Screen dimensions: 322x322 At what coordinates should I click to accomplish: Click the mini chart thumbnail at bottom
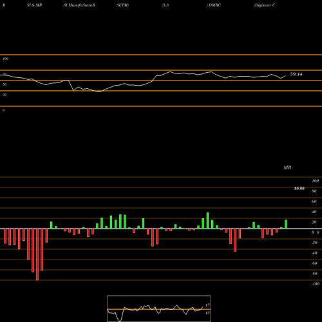[159, 308]
